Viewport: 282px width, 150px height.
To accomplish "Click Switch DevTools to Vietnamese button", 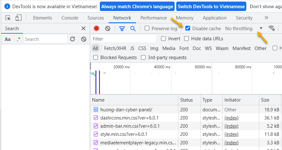I will click(211, 6).
